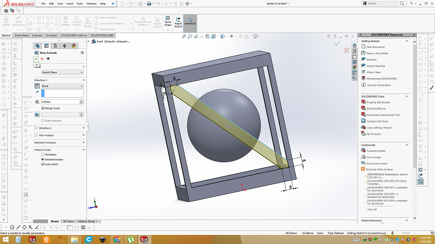This screenshot has width=435, height=244.
Task: Click the New Document link
Action: coord(375,47)
